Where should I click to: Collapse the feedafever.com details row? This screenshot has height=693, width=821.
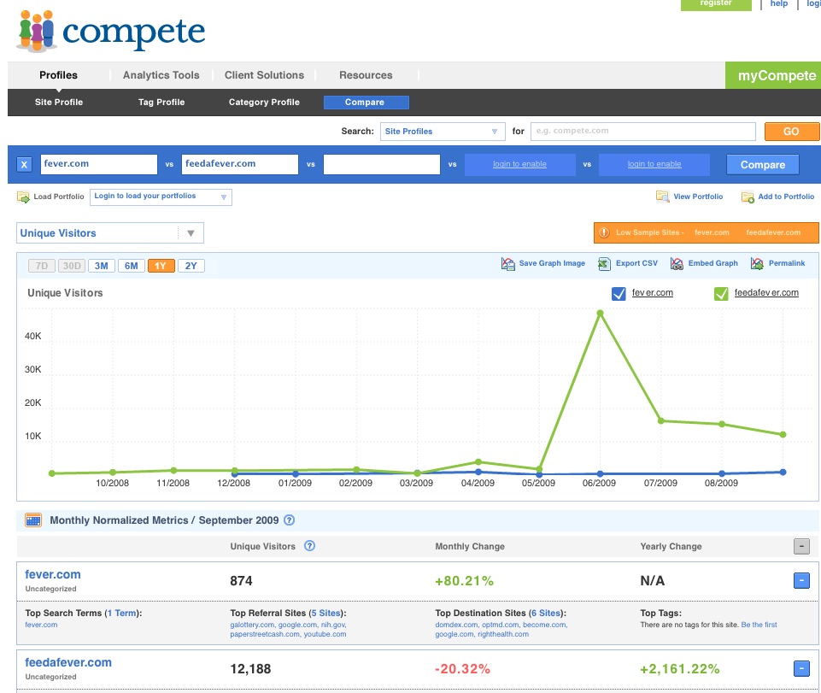pyautogui.click(x=801, y=668)
